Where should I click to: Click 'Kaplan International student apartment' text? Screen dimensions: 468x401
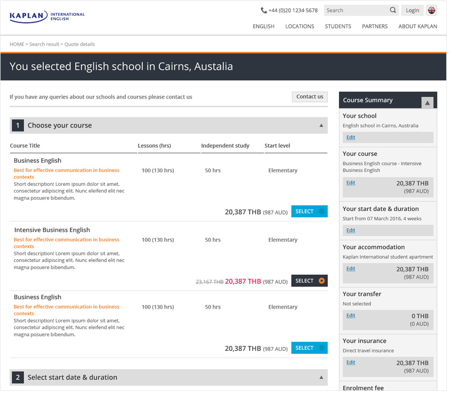(388, 257)
